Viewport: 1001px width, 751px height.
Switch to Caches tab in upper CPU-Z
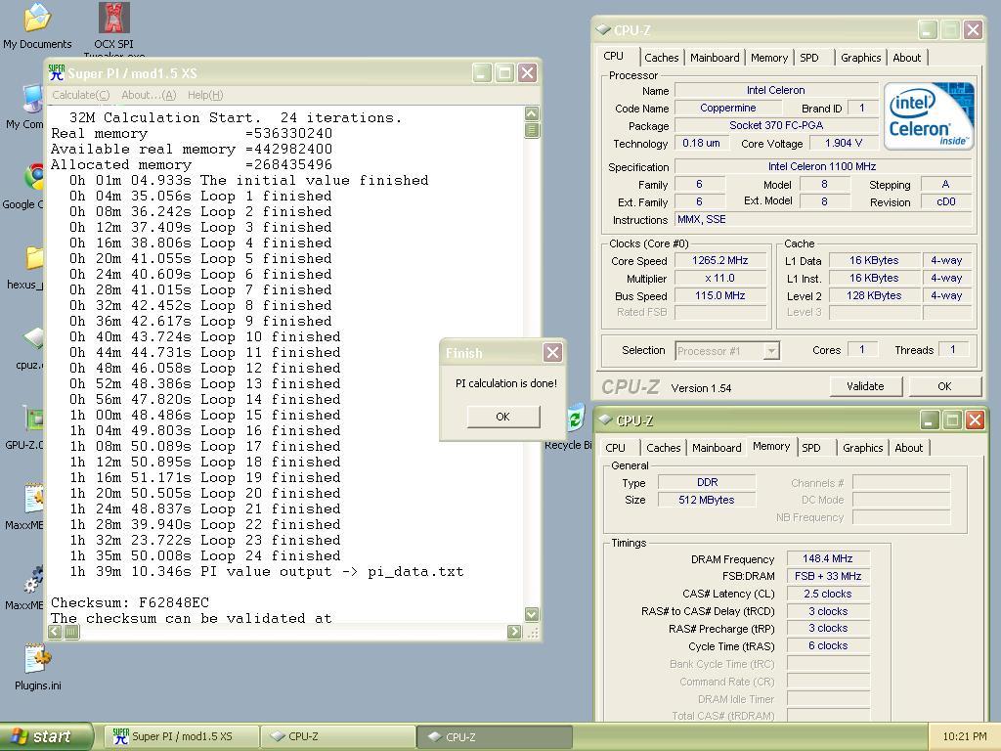pos(662,58)
